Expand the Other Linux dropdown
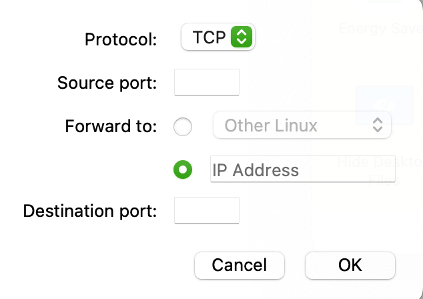The width and height of the screenshot is (423, 299). 302,125
